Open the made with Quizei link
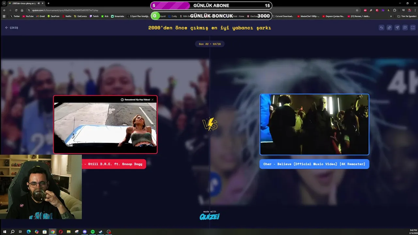This screenshot has width=418, height=235. click(x=209, y=215)
